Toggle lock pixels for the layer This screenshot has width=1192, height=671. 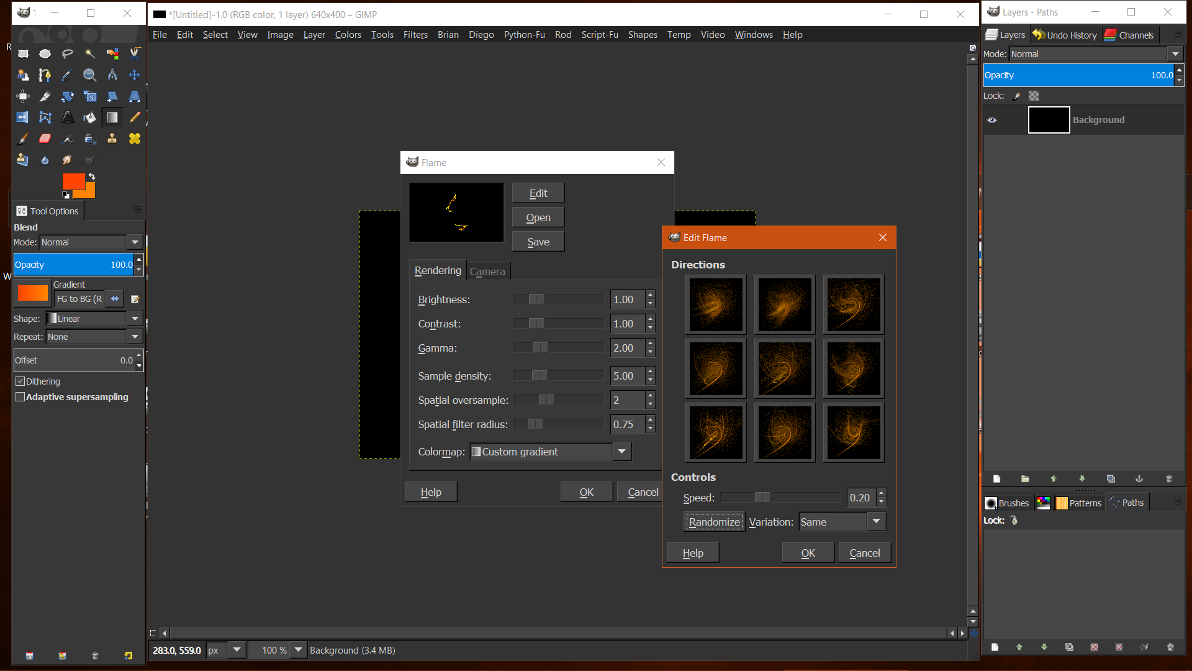[x=1016, y=96]
